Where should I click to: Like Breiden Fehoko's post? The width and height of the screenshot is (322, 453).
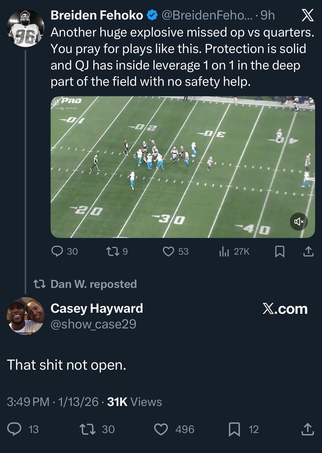point(168,251)
